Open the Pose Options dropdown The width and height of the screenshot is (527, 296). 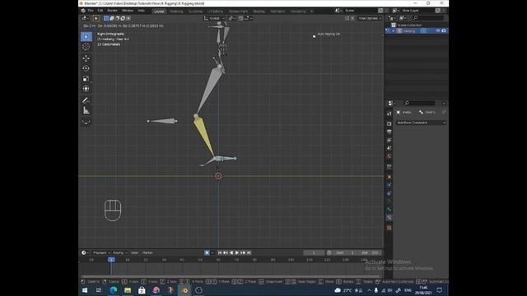coord(369,18)
